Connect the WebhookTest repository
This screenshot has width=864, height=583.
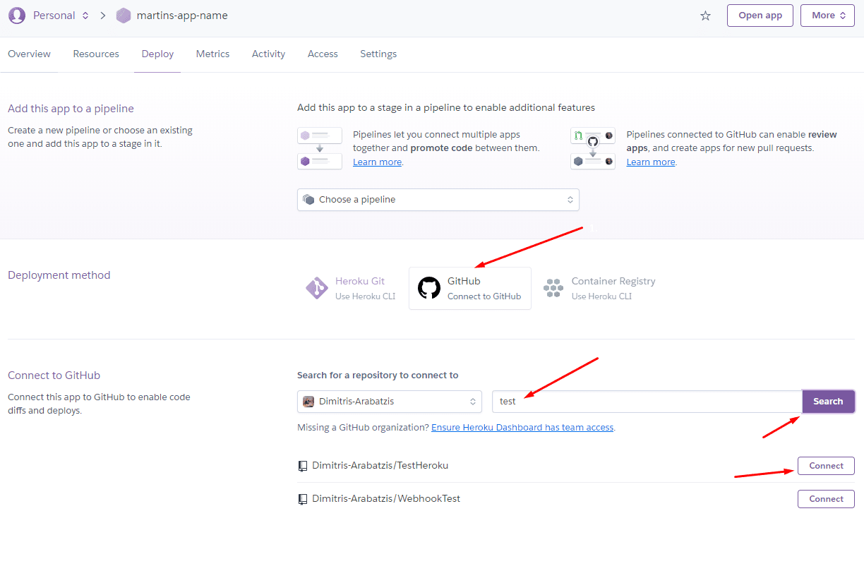826,499
